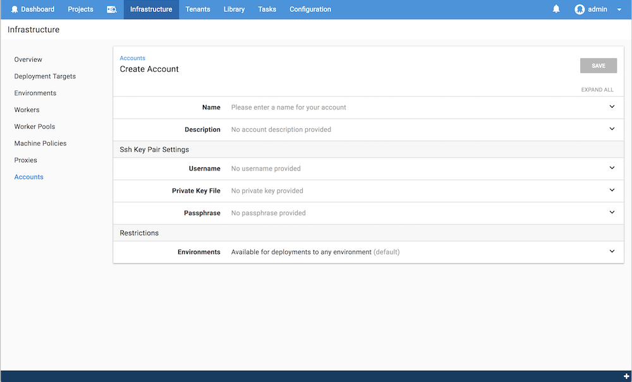Open the project search icon in navbar
This screenshot has height=382, width=632.
tap(112, 9)
